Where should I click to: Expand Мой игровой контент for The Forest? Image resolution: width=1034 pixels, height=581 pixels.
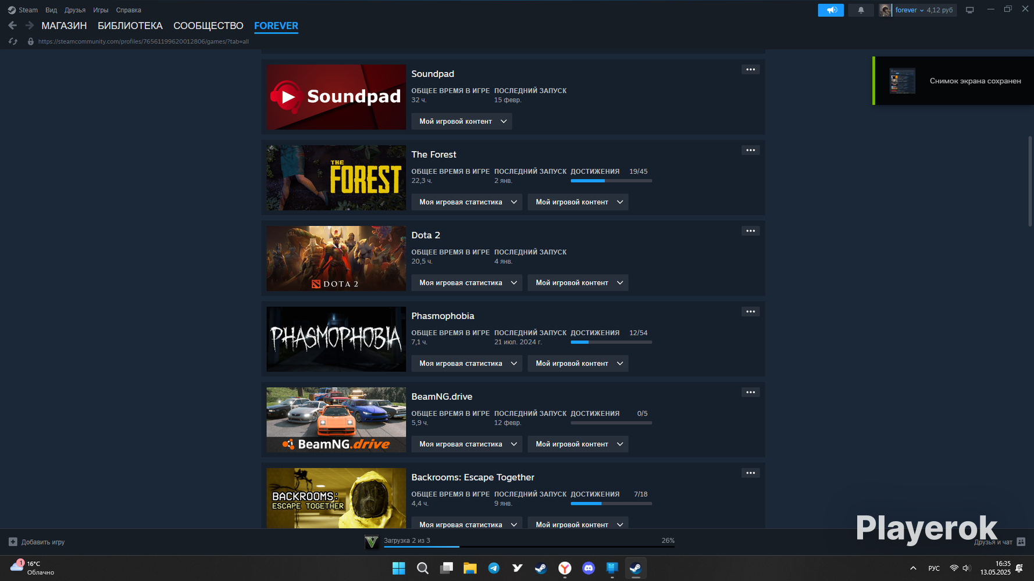(x=578, y=202)
